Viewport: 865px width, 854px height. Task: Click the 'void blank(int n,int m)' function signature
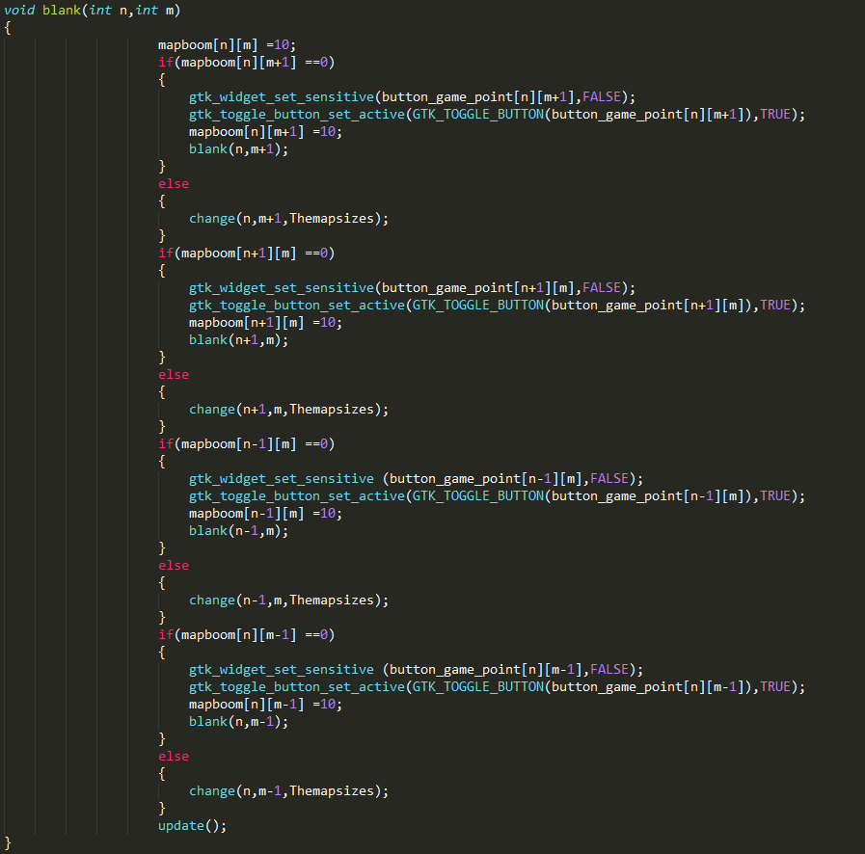coord(93,11)
